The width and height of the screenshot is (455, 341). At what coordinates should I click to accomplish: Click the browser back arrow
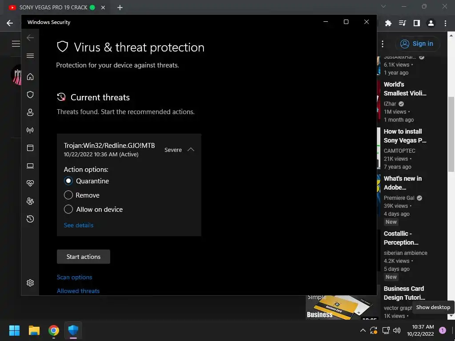pos(10,23)
